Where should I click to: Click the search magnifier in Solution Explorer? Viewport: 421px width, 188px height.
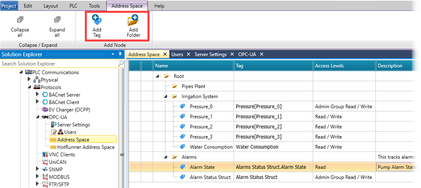click(121, 63)
